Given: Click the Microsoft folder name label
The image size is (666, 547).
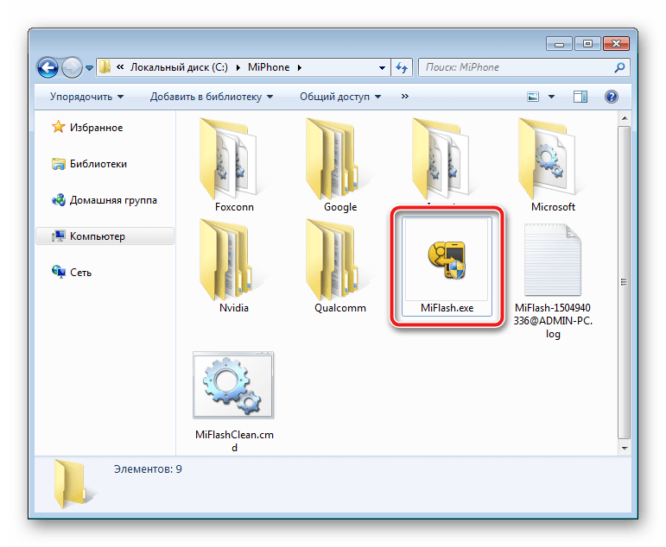Looking at the screenshot, I should tap(553, 207).
